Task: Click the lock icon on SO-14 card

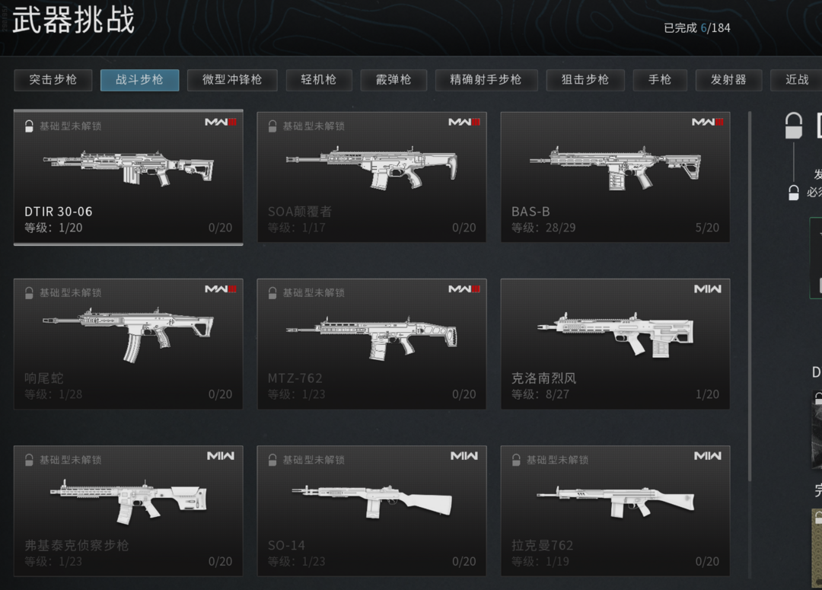Action: click(272, 460)
